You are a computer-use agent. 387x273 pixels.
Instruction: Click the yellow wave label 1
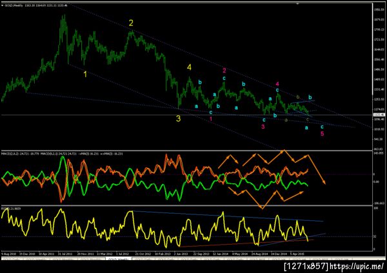coord(85,74)
